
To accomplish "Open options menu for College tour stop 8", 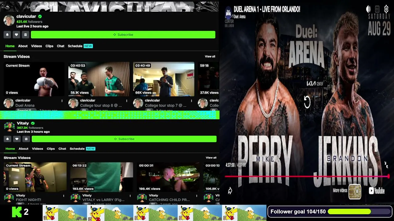I will pyautogui.click(x=127, y=101).
